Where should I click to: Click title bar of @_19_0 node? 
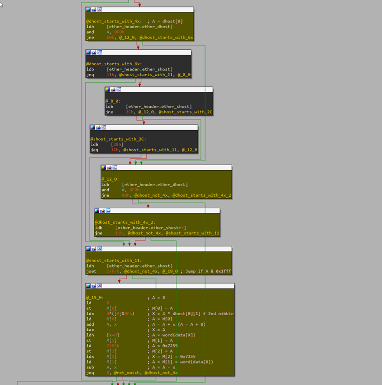(160, 286)
